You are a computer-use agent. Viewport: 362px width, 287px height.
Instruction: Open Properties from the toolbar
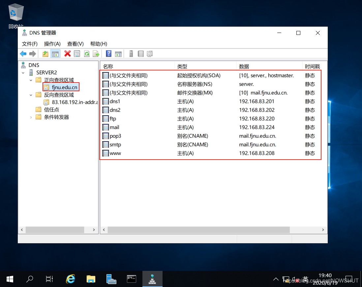(77, 54)
